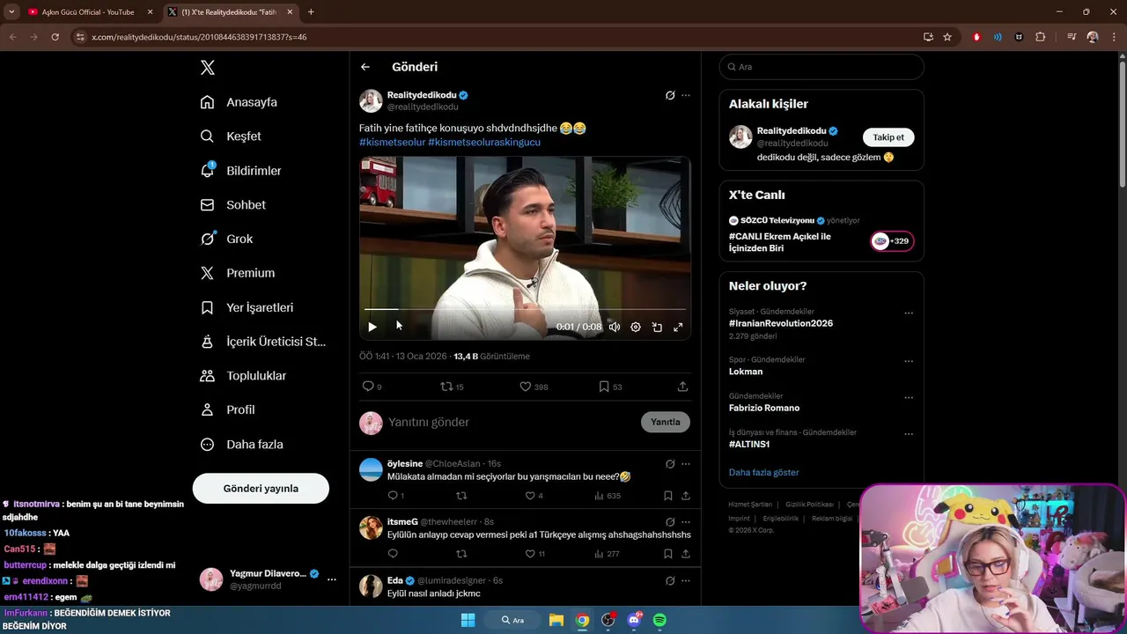
Task: Toggle picture-in-picture on video
Action: tap(657, 327)
